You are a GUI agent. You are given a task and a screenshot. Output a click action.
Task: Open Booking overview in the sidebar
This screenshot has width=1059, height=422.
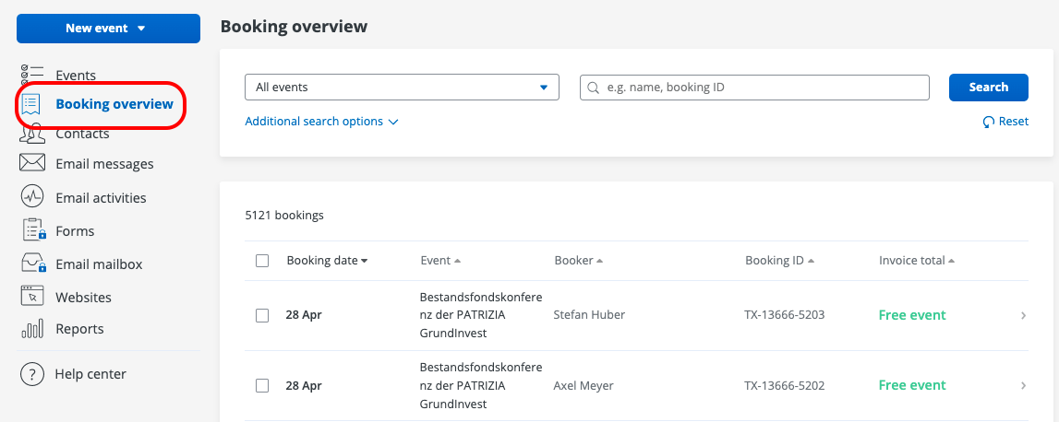114,104
